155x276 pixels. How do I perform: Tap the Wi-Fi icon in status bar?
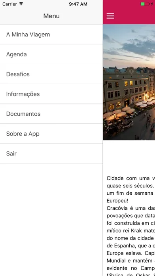21,4
